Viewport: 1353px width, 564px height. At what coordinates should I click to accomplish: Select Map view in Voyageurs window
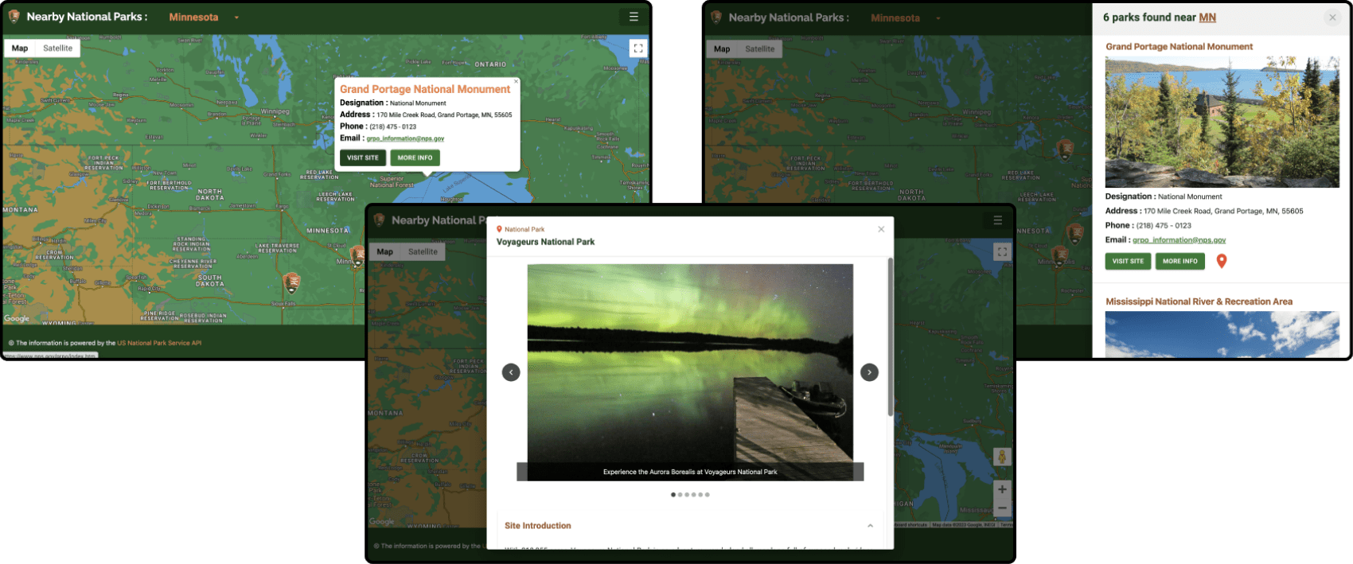pyautogui.click(x=384, y=251)
